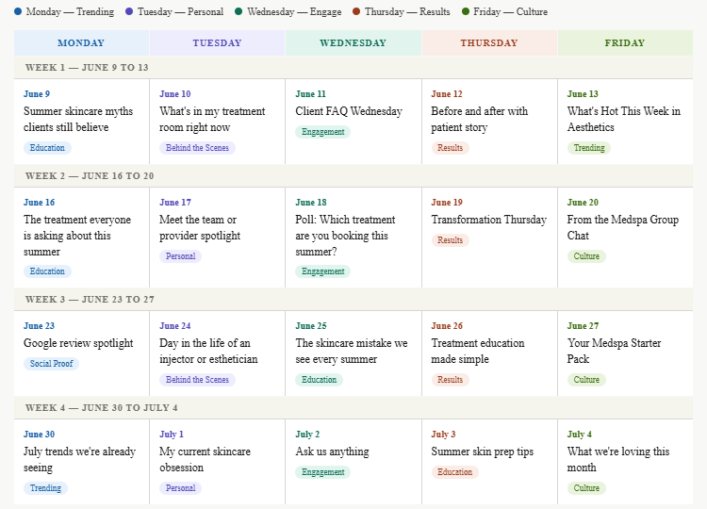Screen dimensions: 707x509
Task: Open 'My current skincare obsession' post
Action: pos(205,459)
